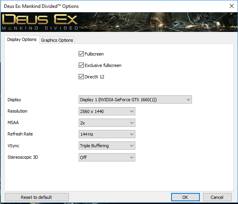The image size is (238, 204).
Task: Open the MSAA dropdown
Action: pyautogui.click(x=107, y=123)
